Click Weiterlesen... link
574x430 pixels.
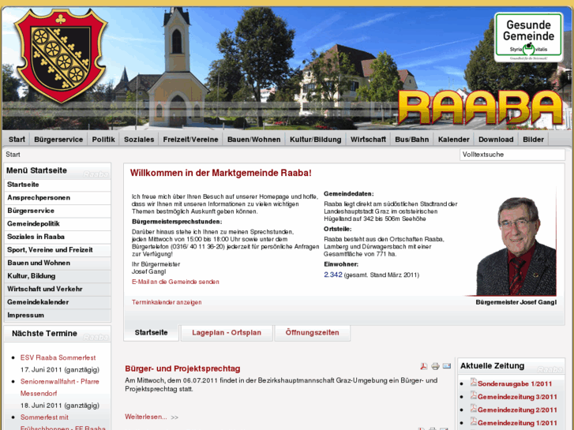tap(146, 417)
